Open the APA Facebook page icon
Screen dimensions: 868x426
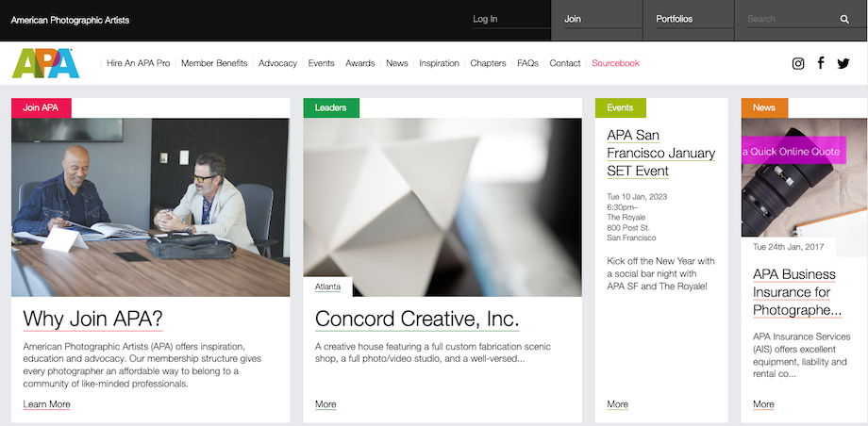point(821,63)
